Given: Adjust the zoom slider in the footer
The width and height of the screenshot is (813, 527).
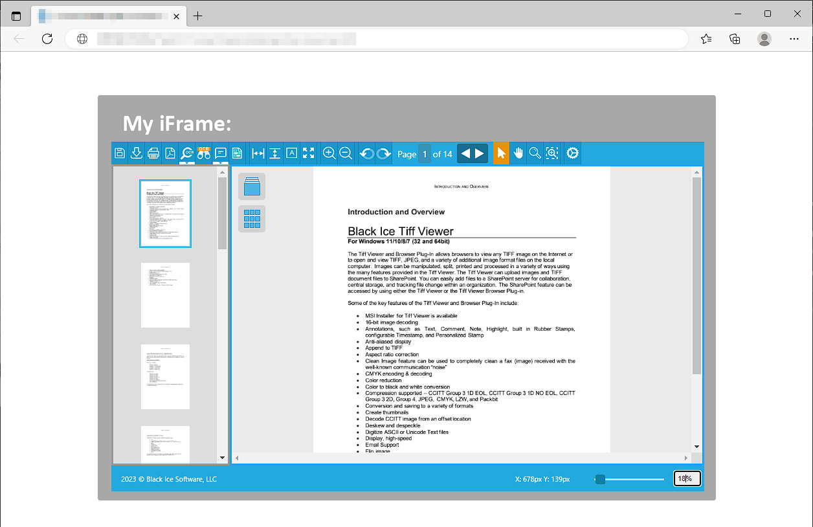Looking at the screenshot, I should 600,479.
